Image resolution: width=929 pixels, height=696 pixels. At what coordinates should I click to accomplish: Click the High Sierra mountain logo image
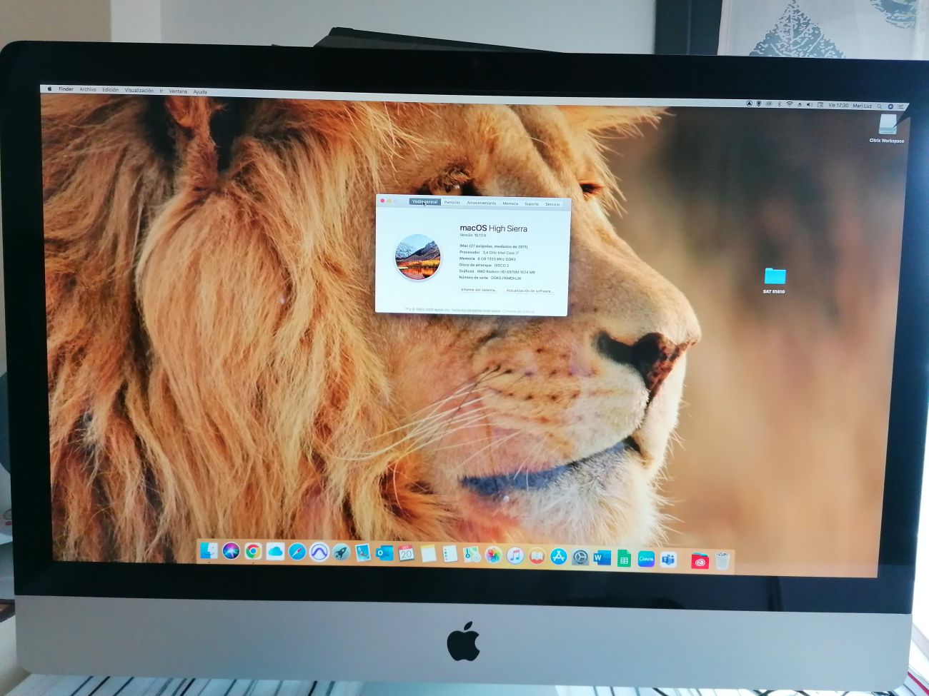pyautogui.click(x=417, y=257)
